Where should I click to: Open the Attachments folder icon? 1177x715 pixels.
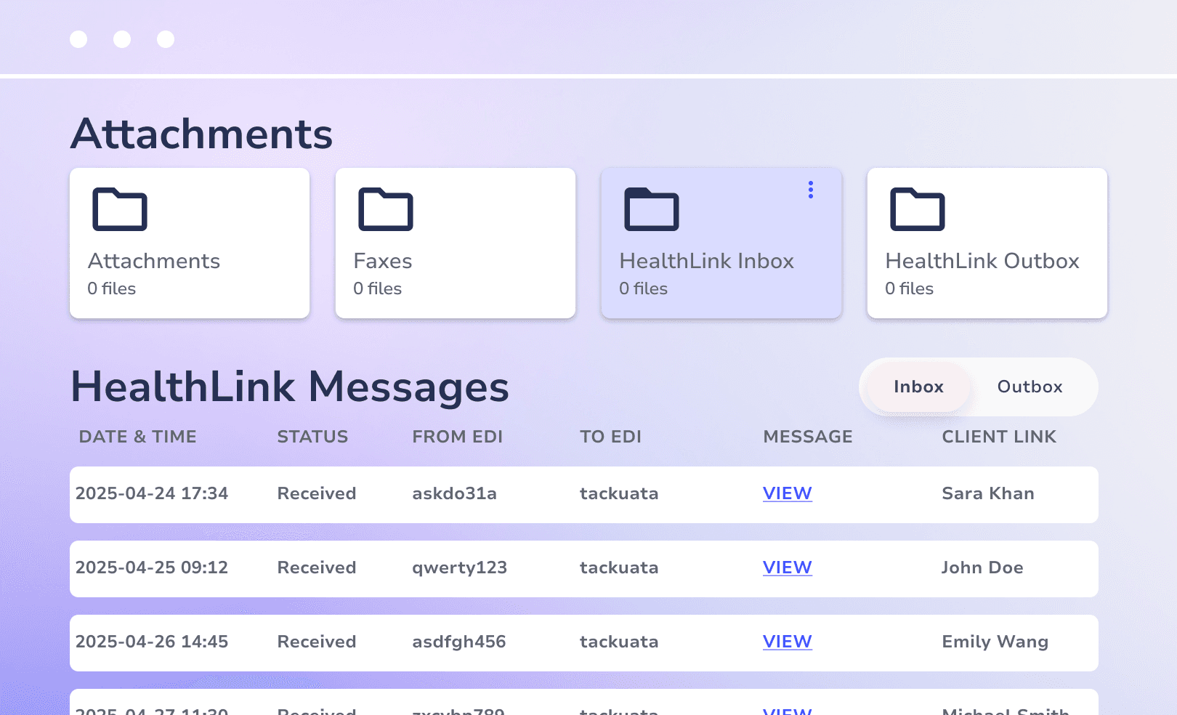[x=120, y=209]
